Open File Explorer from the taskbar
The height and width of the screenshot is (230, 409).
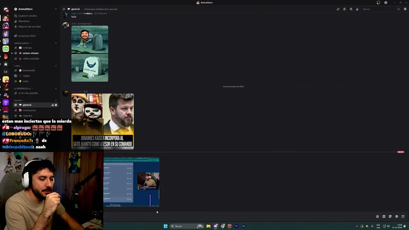point(208,226)
